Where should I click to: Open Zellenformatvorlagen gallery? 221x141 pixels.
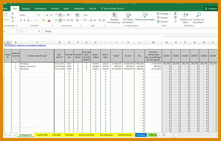coord(145,18)
